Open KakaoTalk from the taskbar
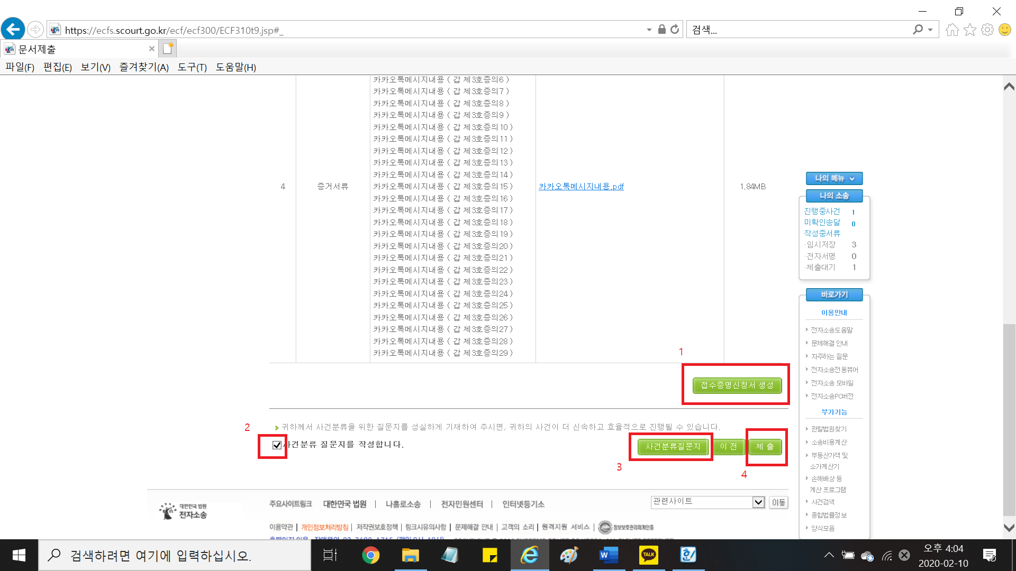1016x571 pixels. point(648,555)
